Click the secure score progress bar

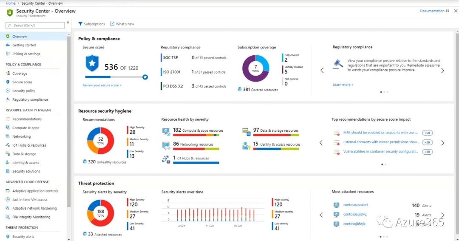(x=115, y=77)
